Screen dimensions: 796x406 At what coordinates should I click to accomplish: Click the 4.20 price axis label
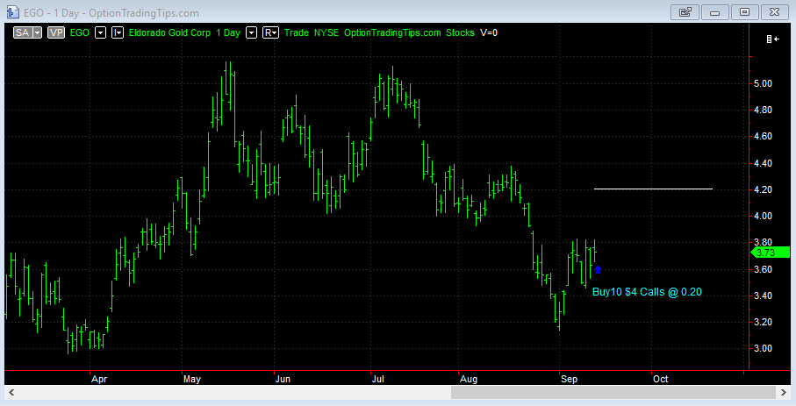(763, 189)
